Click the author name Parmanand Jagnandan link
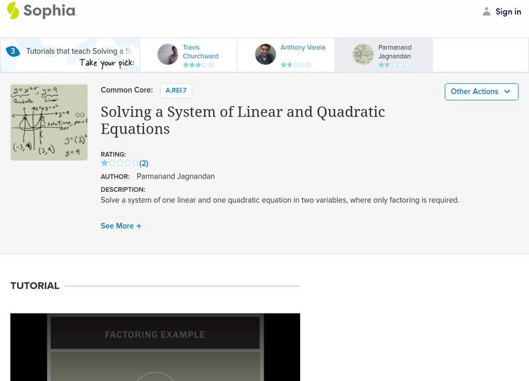529x381 pixels. (175, 177)
